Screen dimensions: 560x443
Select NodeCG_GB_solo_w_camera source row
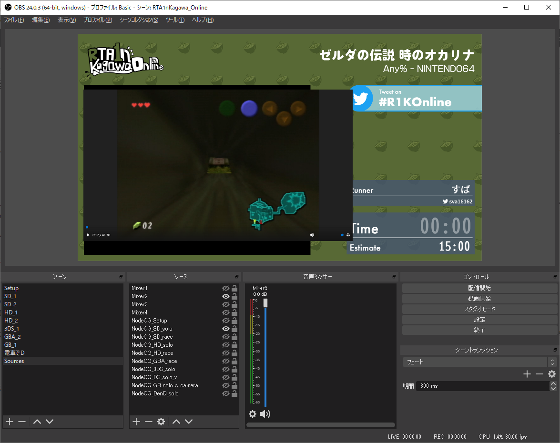click(x=184, y=385)
